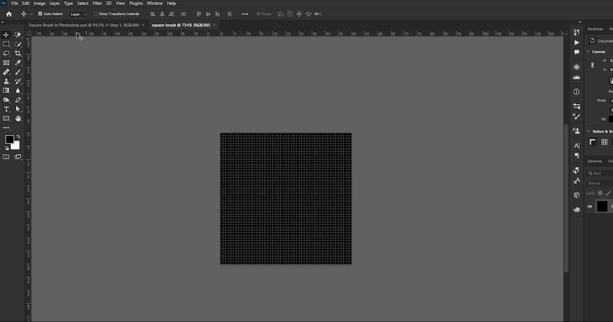Toggle the link width and height chain

click(593, 65)
